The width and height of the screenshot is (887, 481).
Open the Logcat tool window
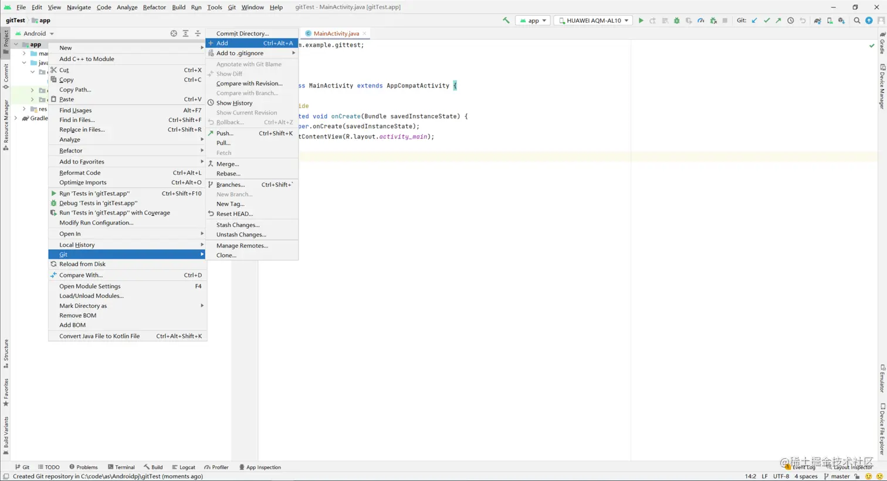tap(184, 468)
